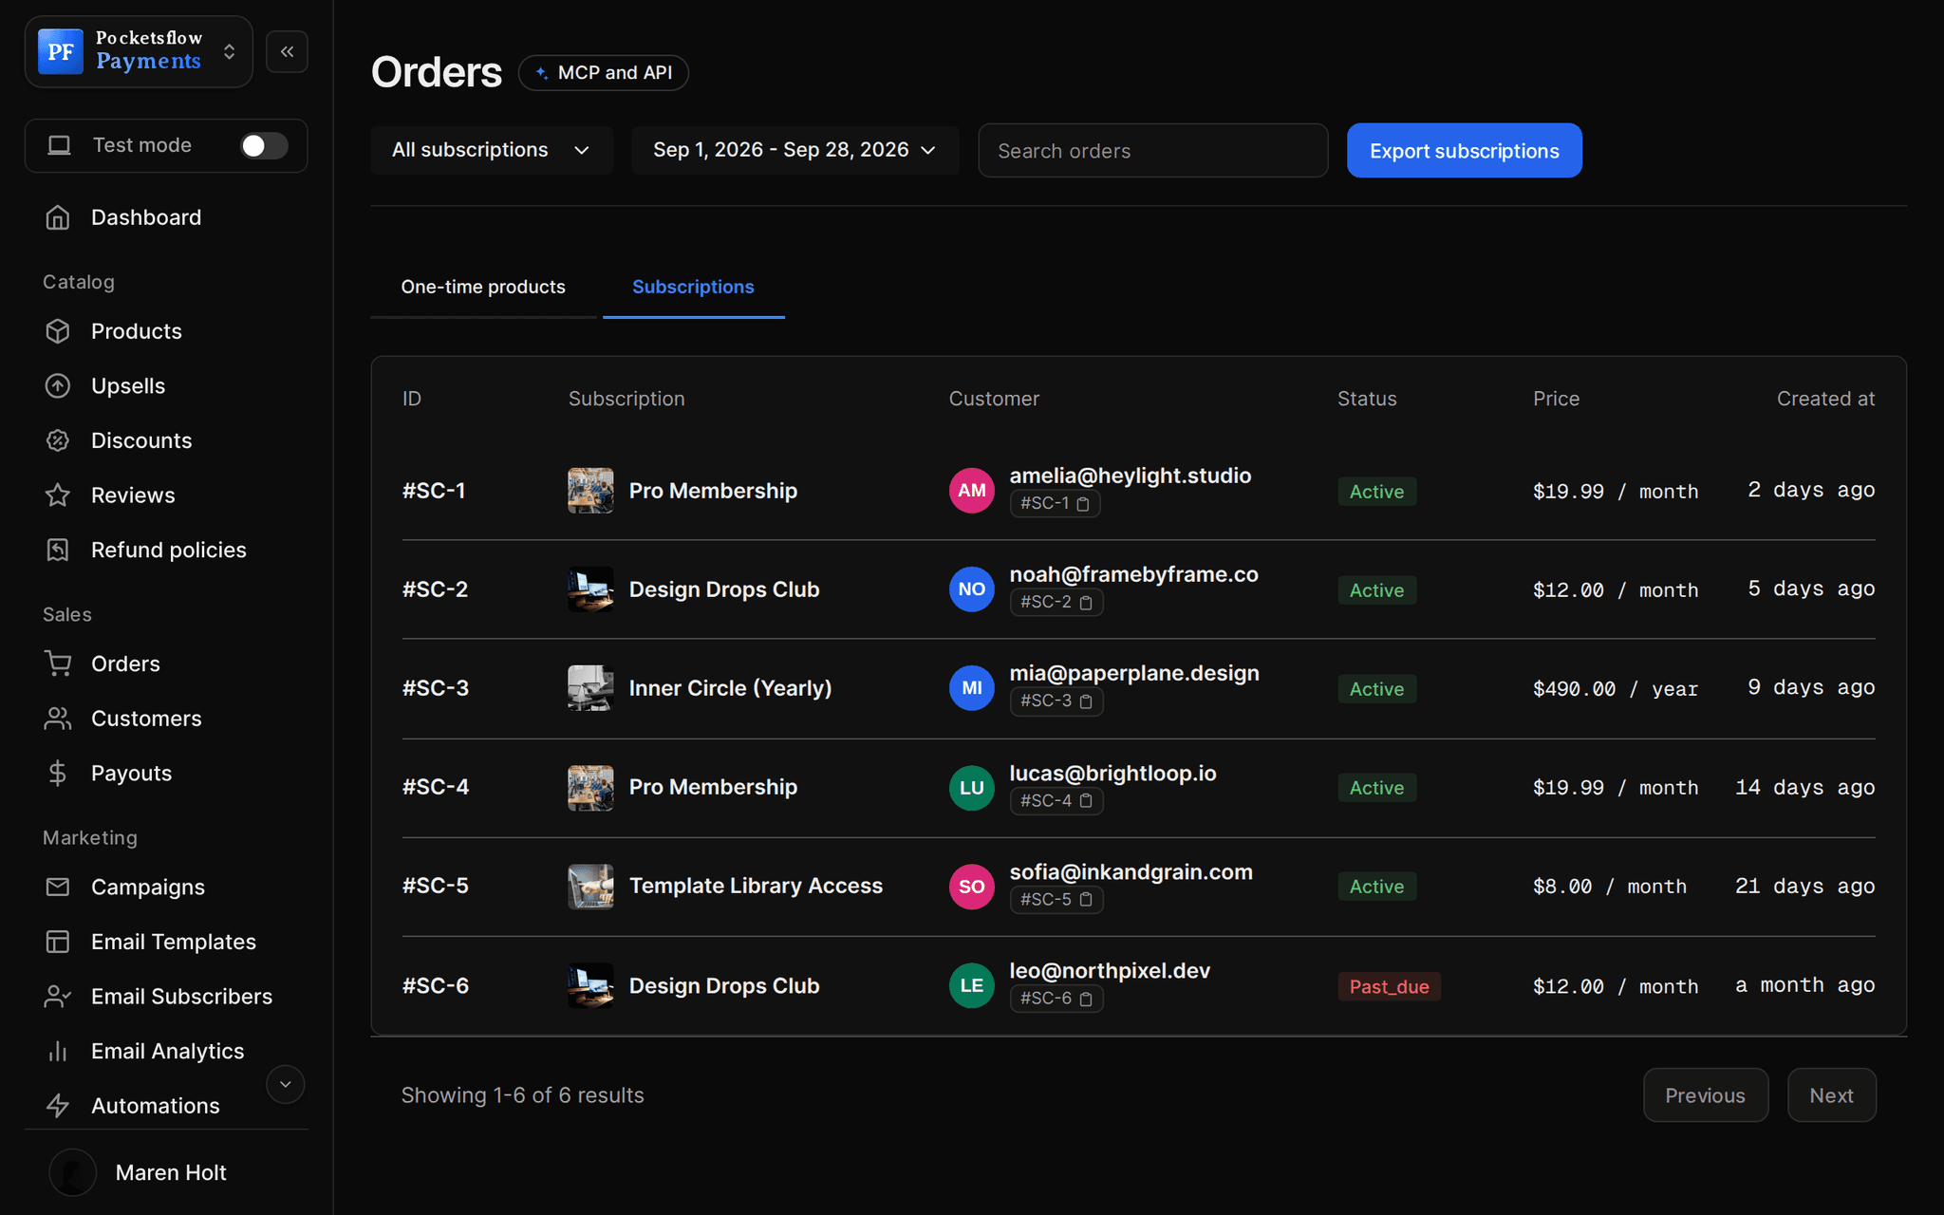Open Refund policies in the sidebar
The width and height of the screenshot is (1944, 1215).
coord(167,550)
